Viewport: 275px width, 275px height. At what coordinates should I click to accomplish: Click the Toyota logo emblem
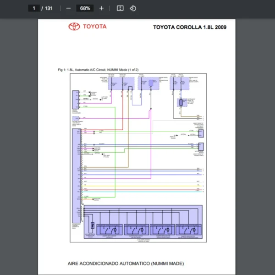(74, 27)
